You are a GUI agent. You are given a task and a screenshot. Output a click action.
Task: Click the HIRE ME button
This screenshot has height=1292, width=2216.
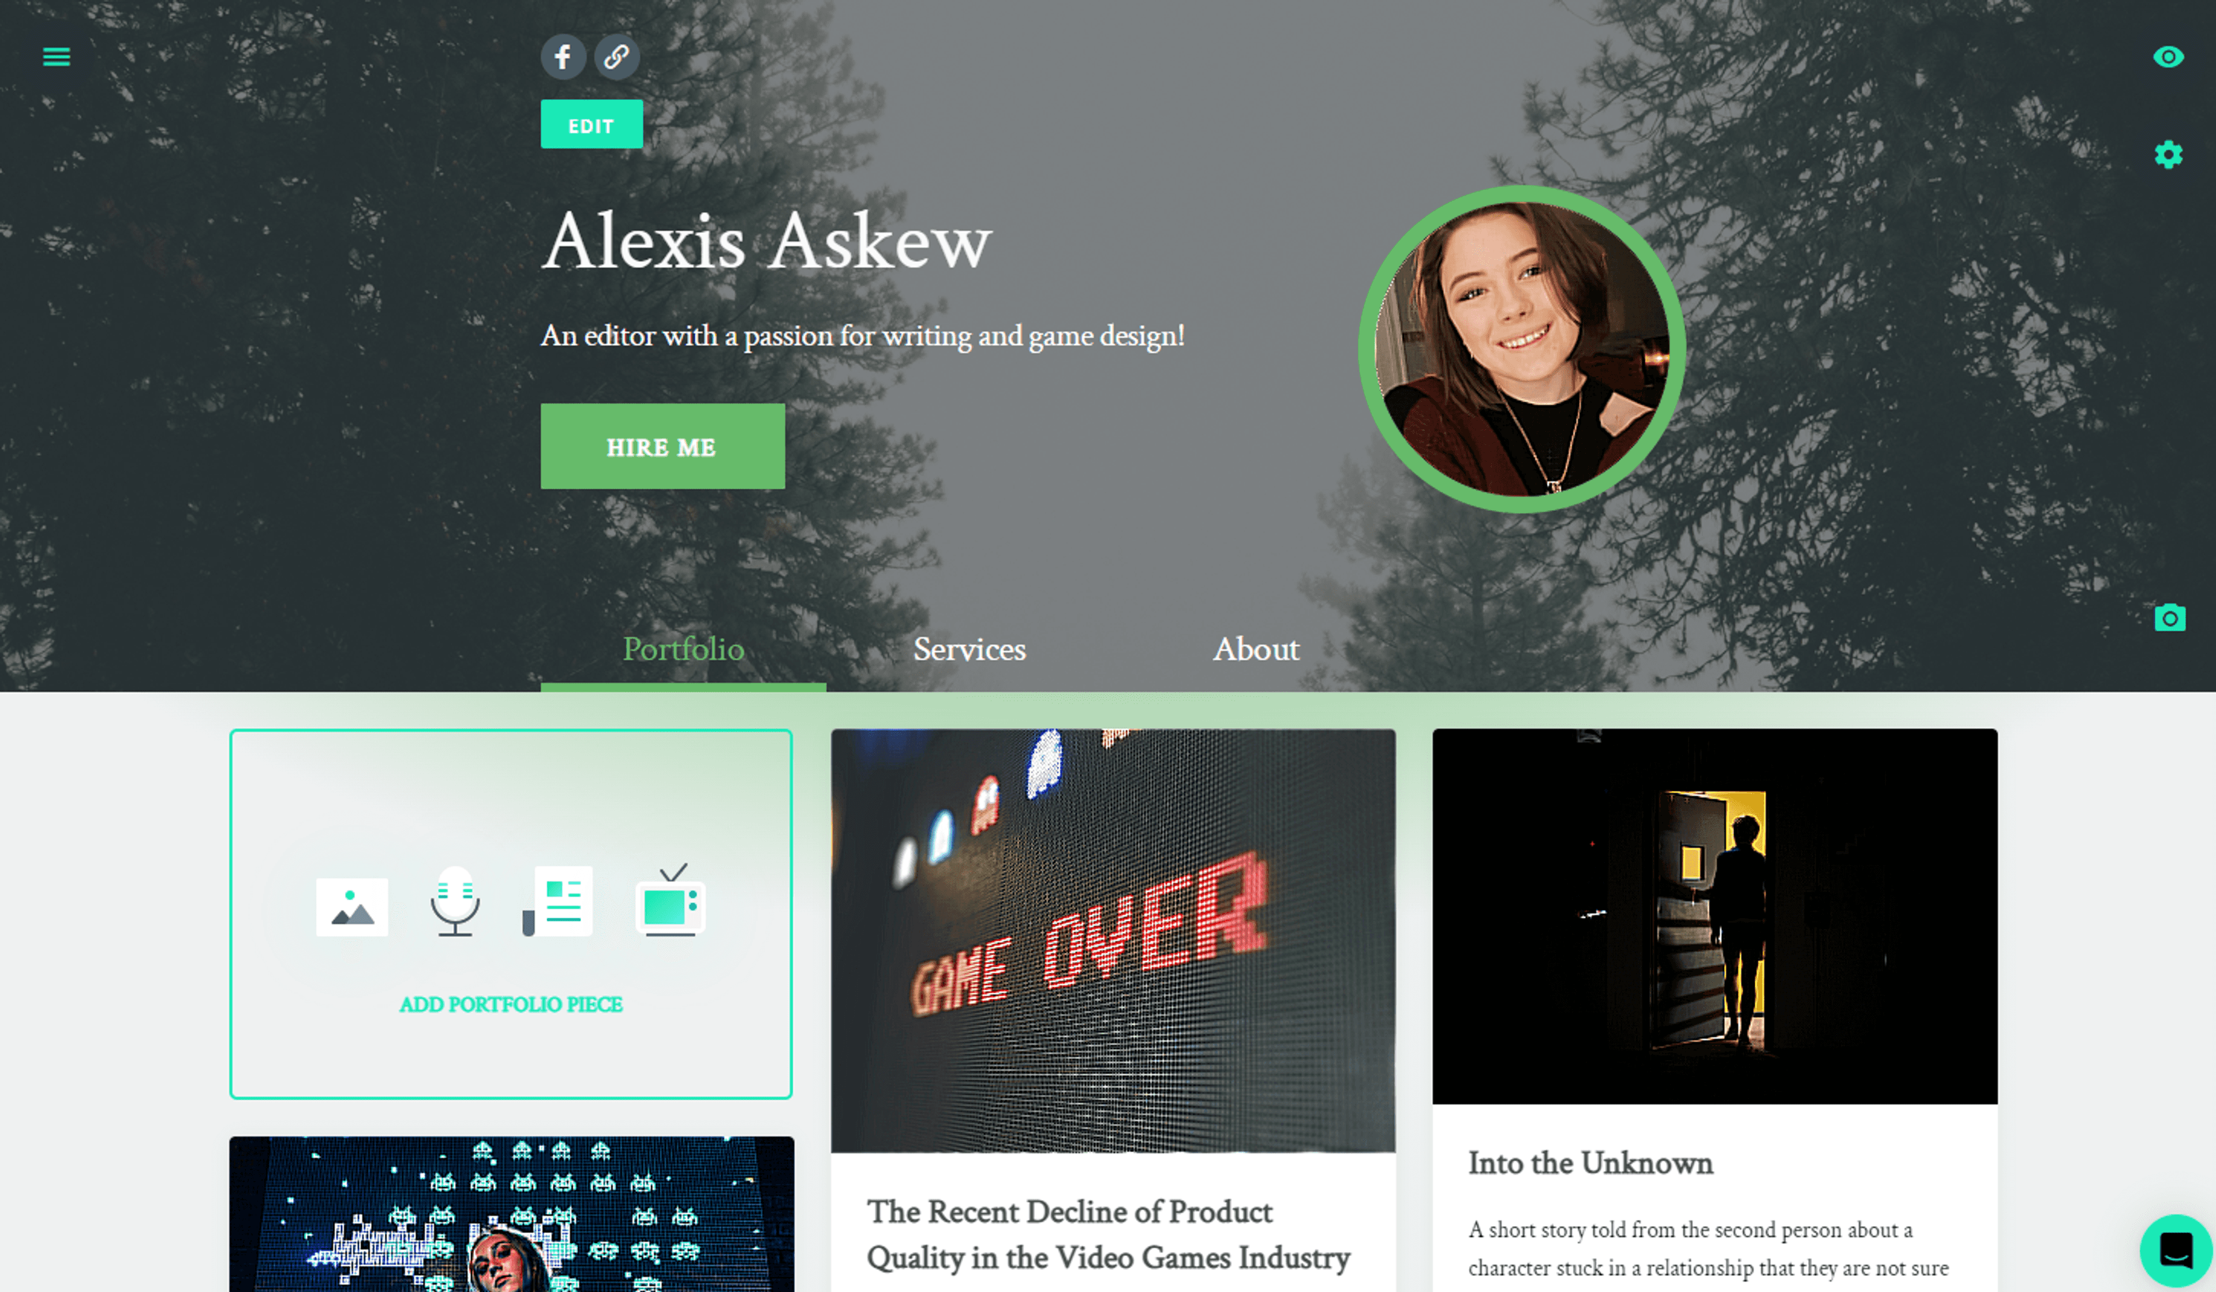click(x=662, y=447)
